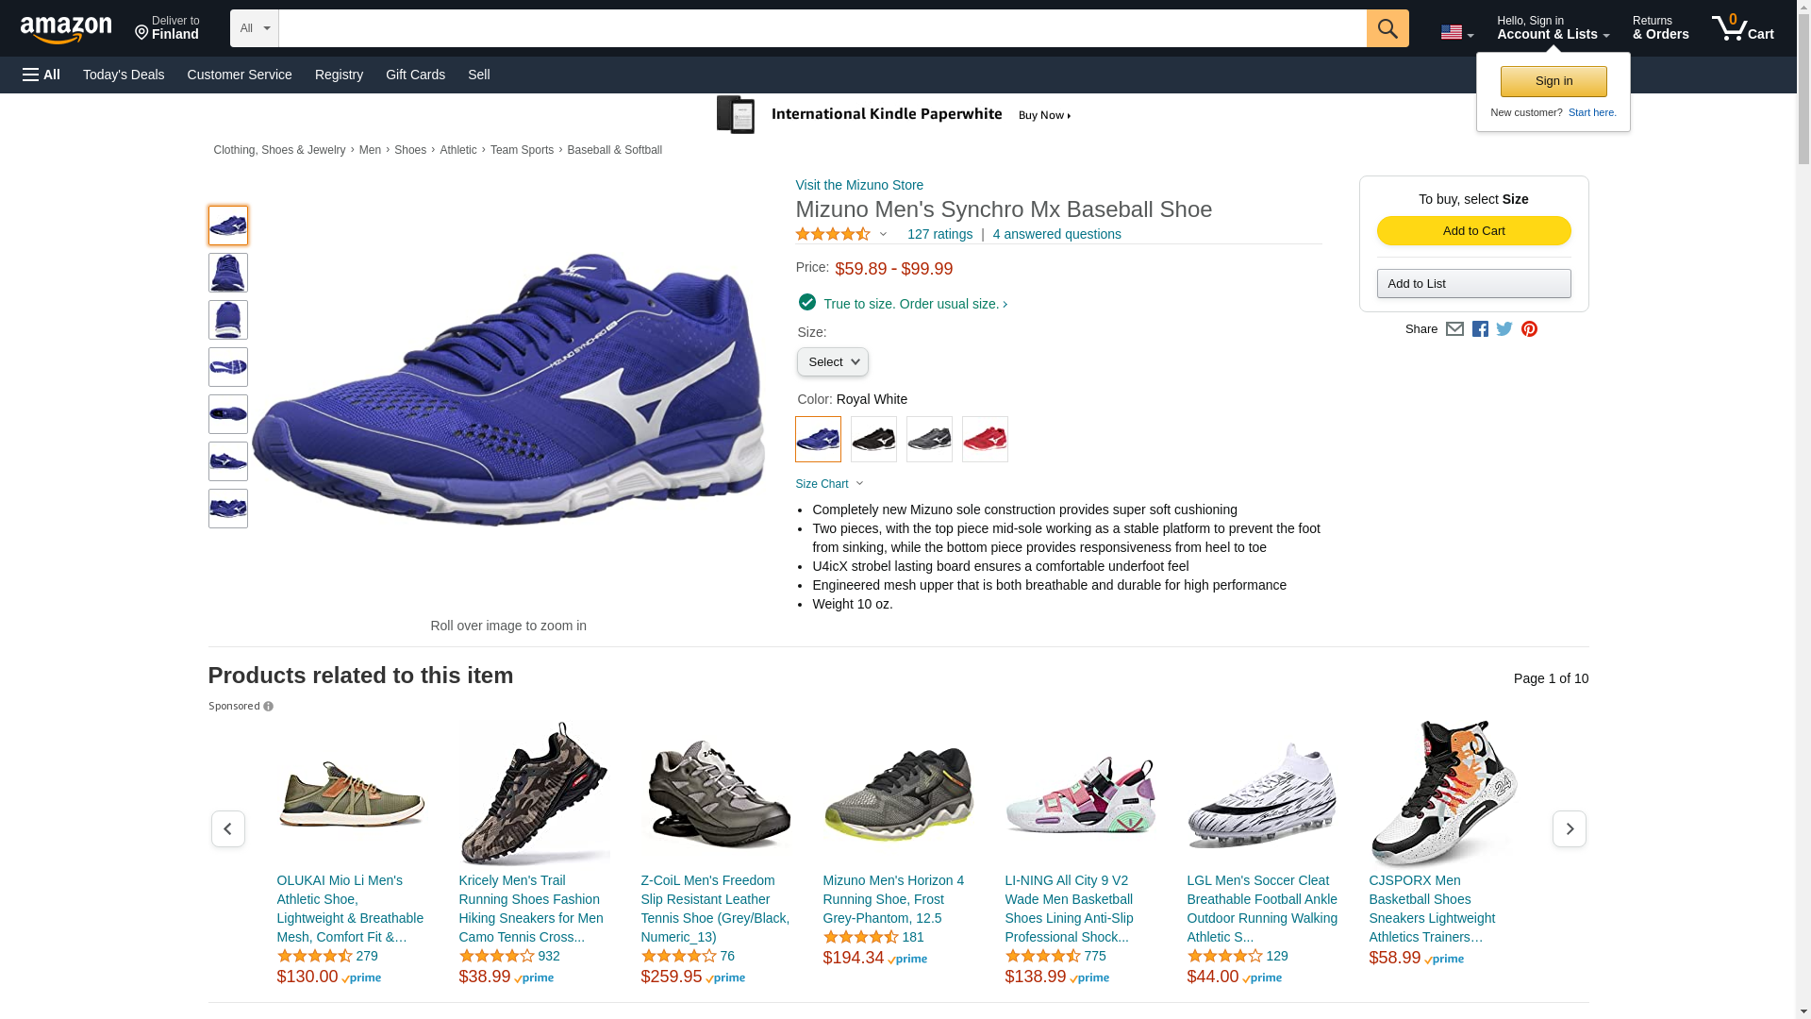Screen dimensions: 1811x1019
Task: Choose the red shoe color swatch
Action: click(985, 440)
